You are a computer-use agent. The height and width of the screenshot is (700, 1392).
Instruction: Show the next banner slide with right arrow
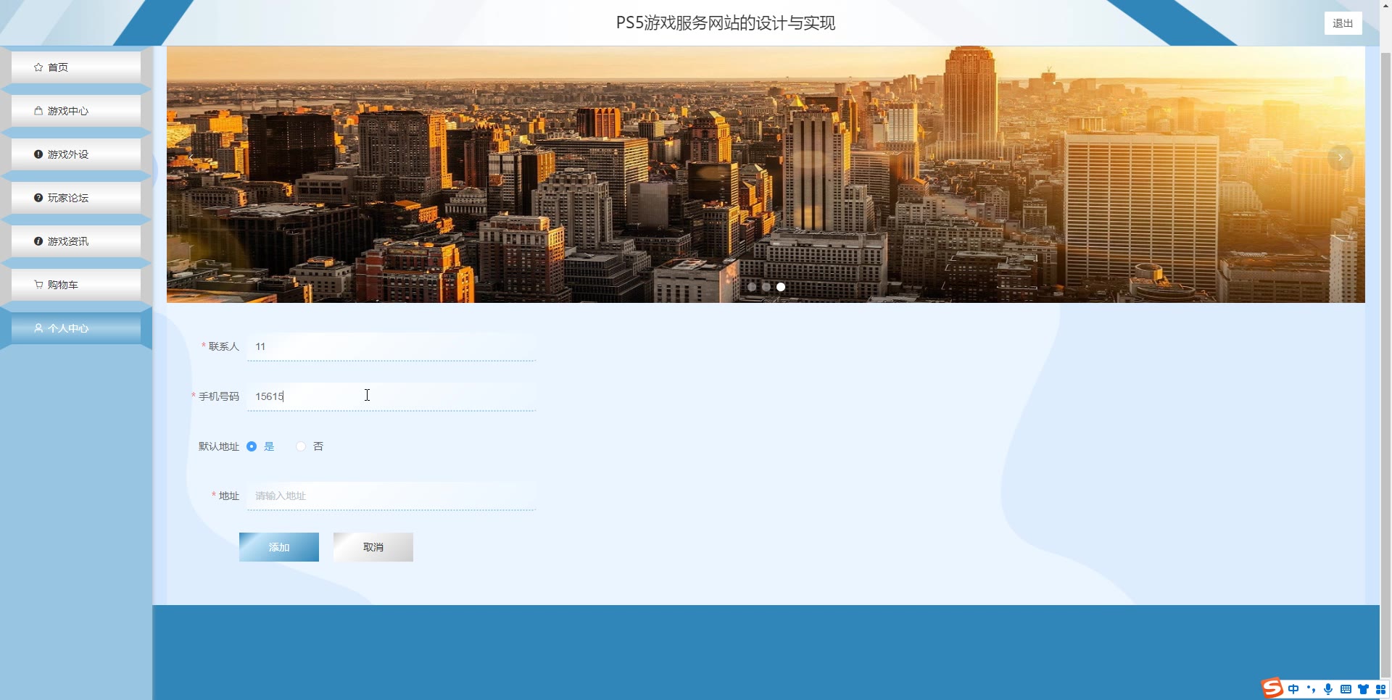[x=1340, y=157]
